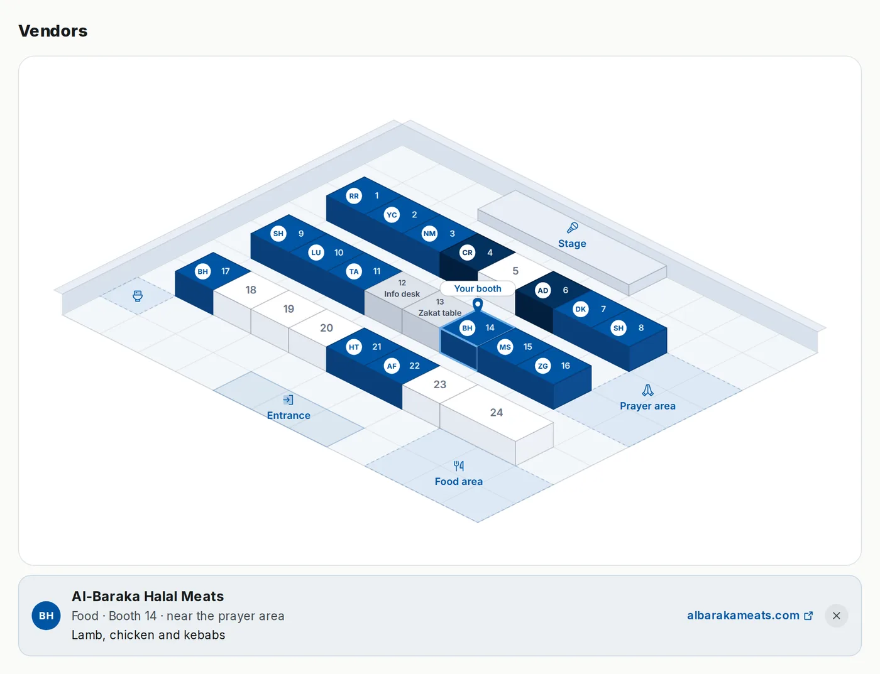The image size is (880, 674).
Task: Click the BH vendor avatar at booth 17
Action: coord(202,271)
